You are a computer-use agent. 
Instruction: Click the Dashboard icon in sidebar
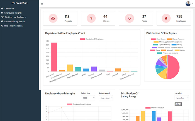(2, 9)
